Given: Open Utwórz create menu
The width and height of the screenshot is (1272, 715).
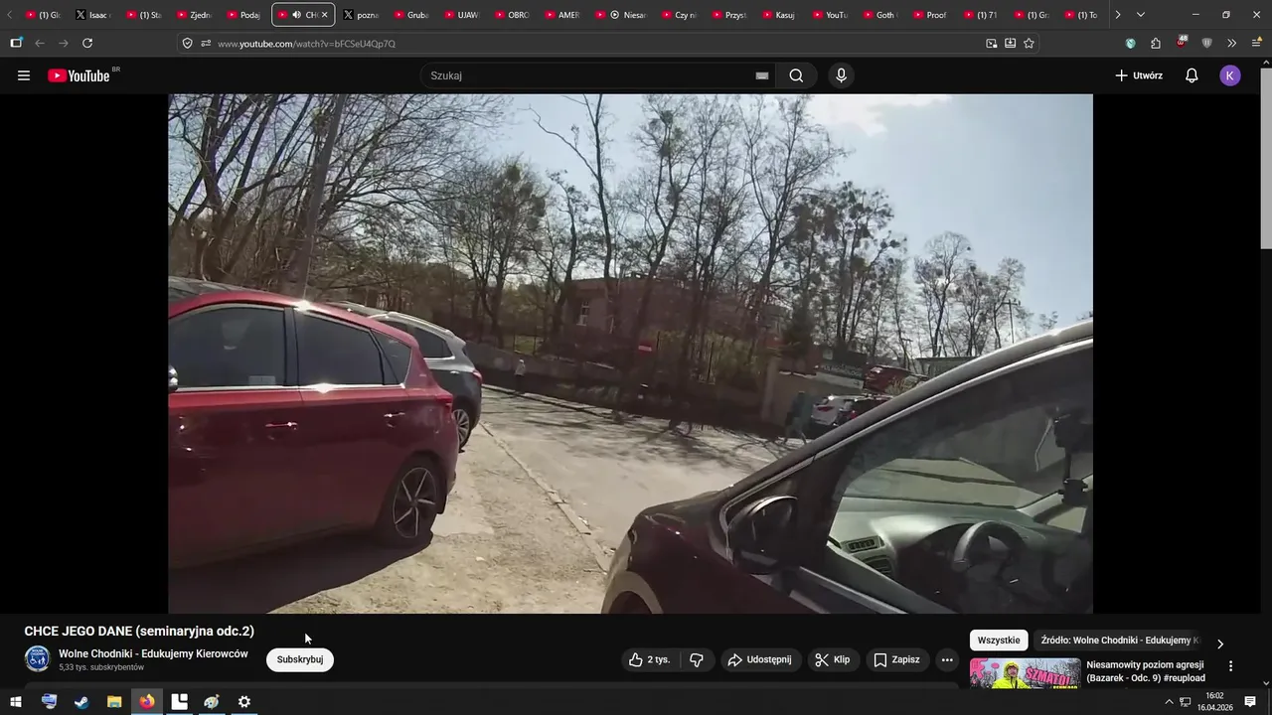Looking at the screenshot, I should click(1139, 75).
